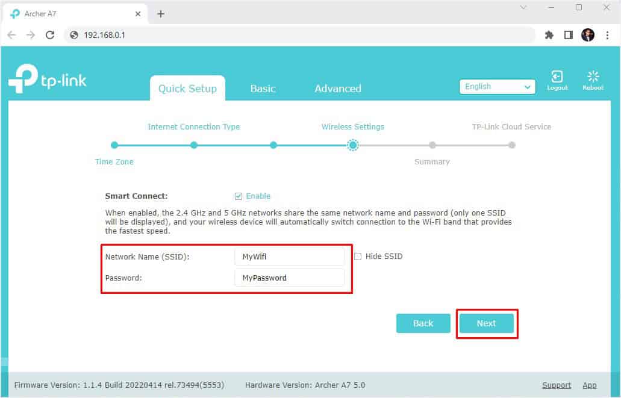Select the Archer A7 browser tab
The image size is (621, 398).
point(75,14)
